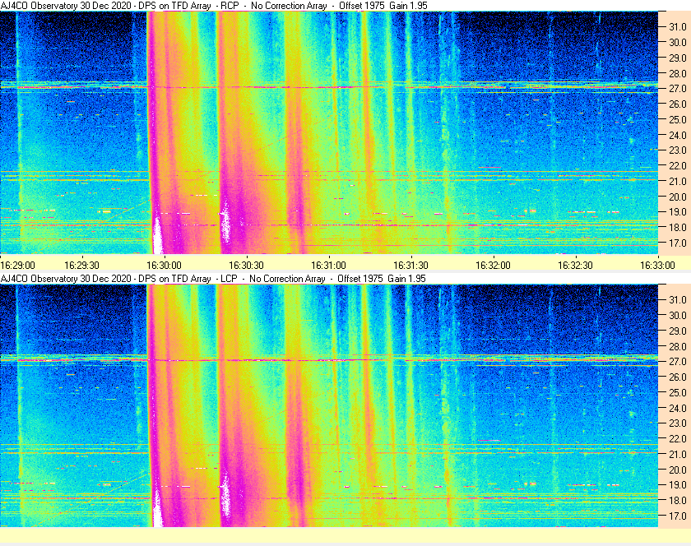Select the 16:30:00 time axis label
Viewport: 691px width, 546px height.
coord(164,266)
